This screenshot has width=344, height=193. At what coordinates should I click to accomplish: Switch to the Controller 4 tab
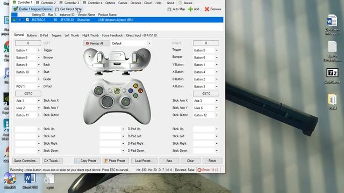tap(93, 3)
